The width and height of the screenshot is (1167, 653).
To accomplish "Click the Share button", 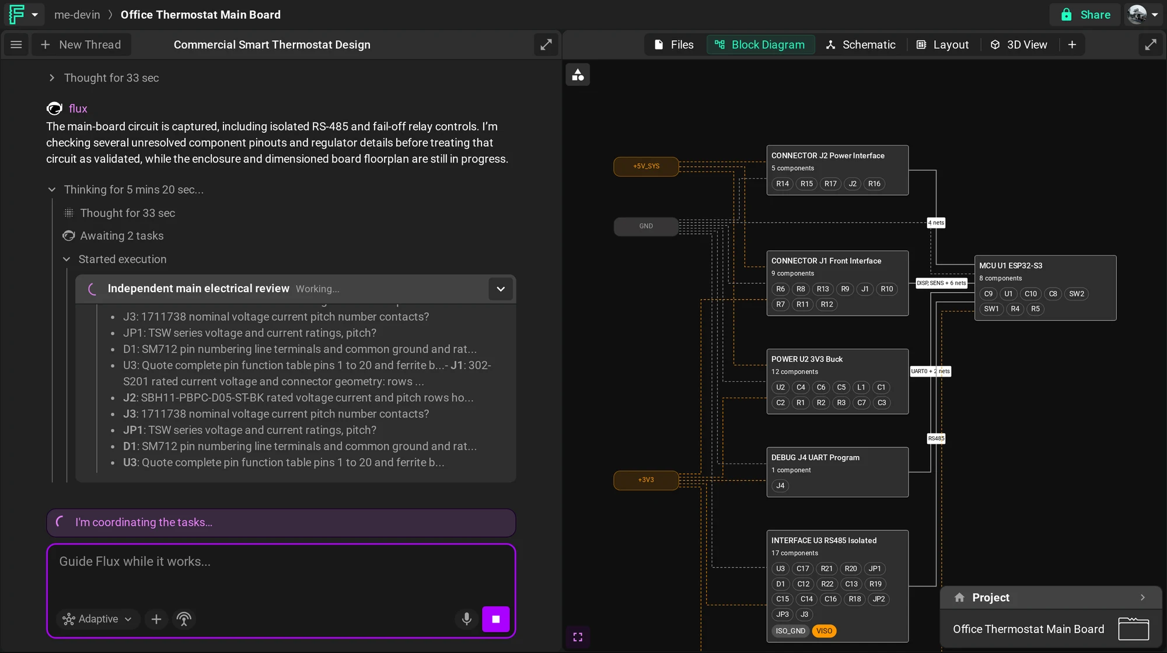I will [1085, 15].
